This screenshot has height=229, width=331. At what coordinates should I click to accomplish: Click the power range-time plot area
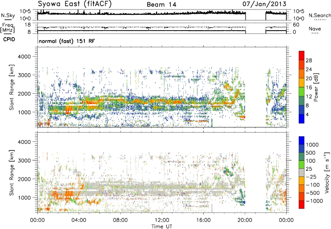tap(162, 87)
